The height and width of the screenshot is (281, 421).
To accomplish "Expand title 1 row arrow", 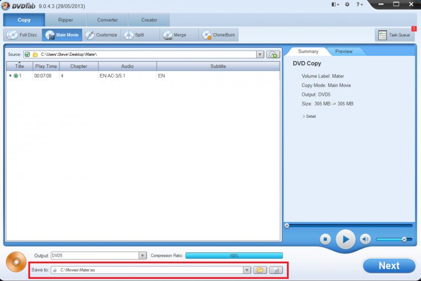I will (x=11, y=76).
